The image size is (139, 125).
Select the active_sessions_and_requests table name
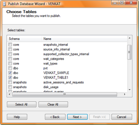(x=64, y=82)
